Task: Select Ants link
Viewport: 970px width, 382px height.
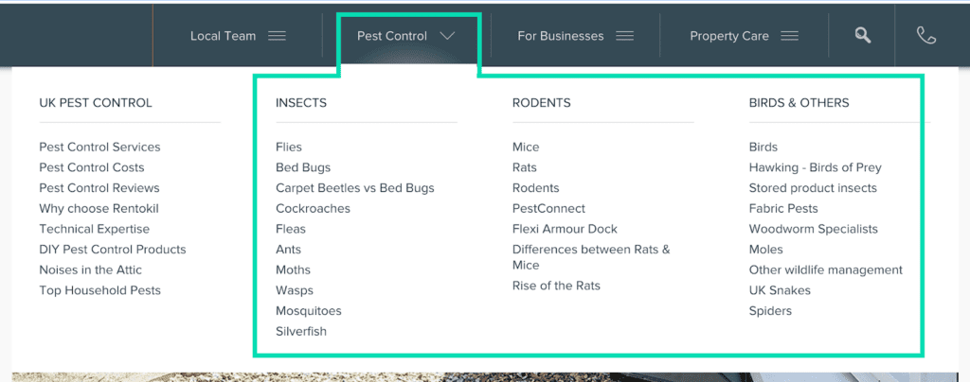Action: coord(288,250)
